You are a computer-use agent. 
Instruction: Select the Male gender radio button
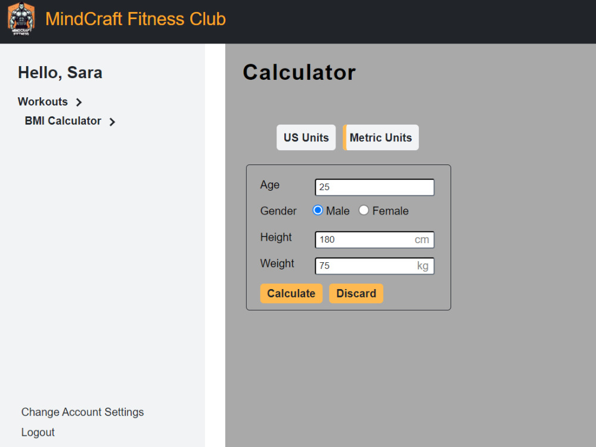(x=318, y=210)
